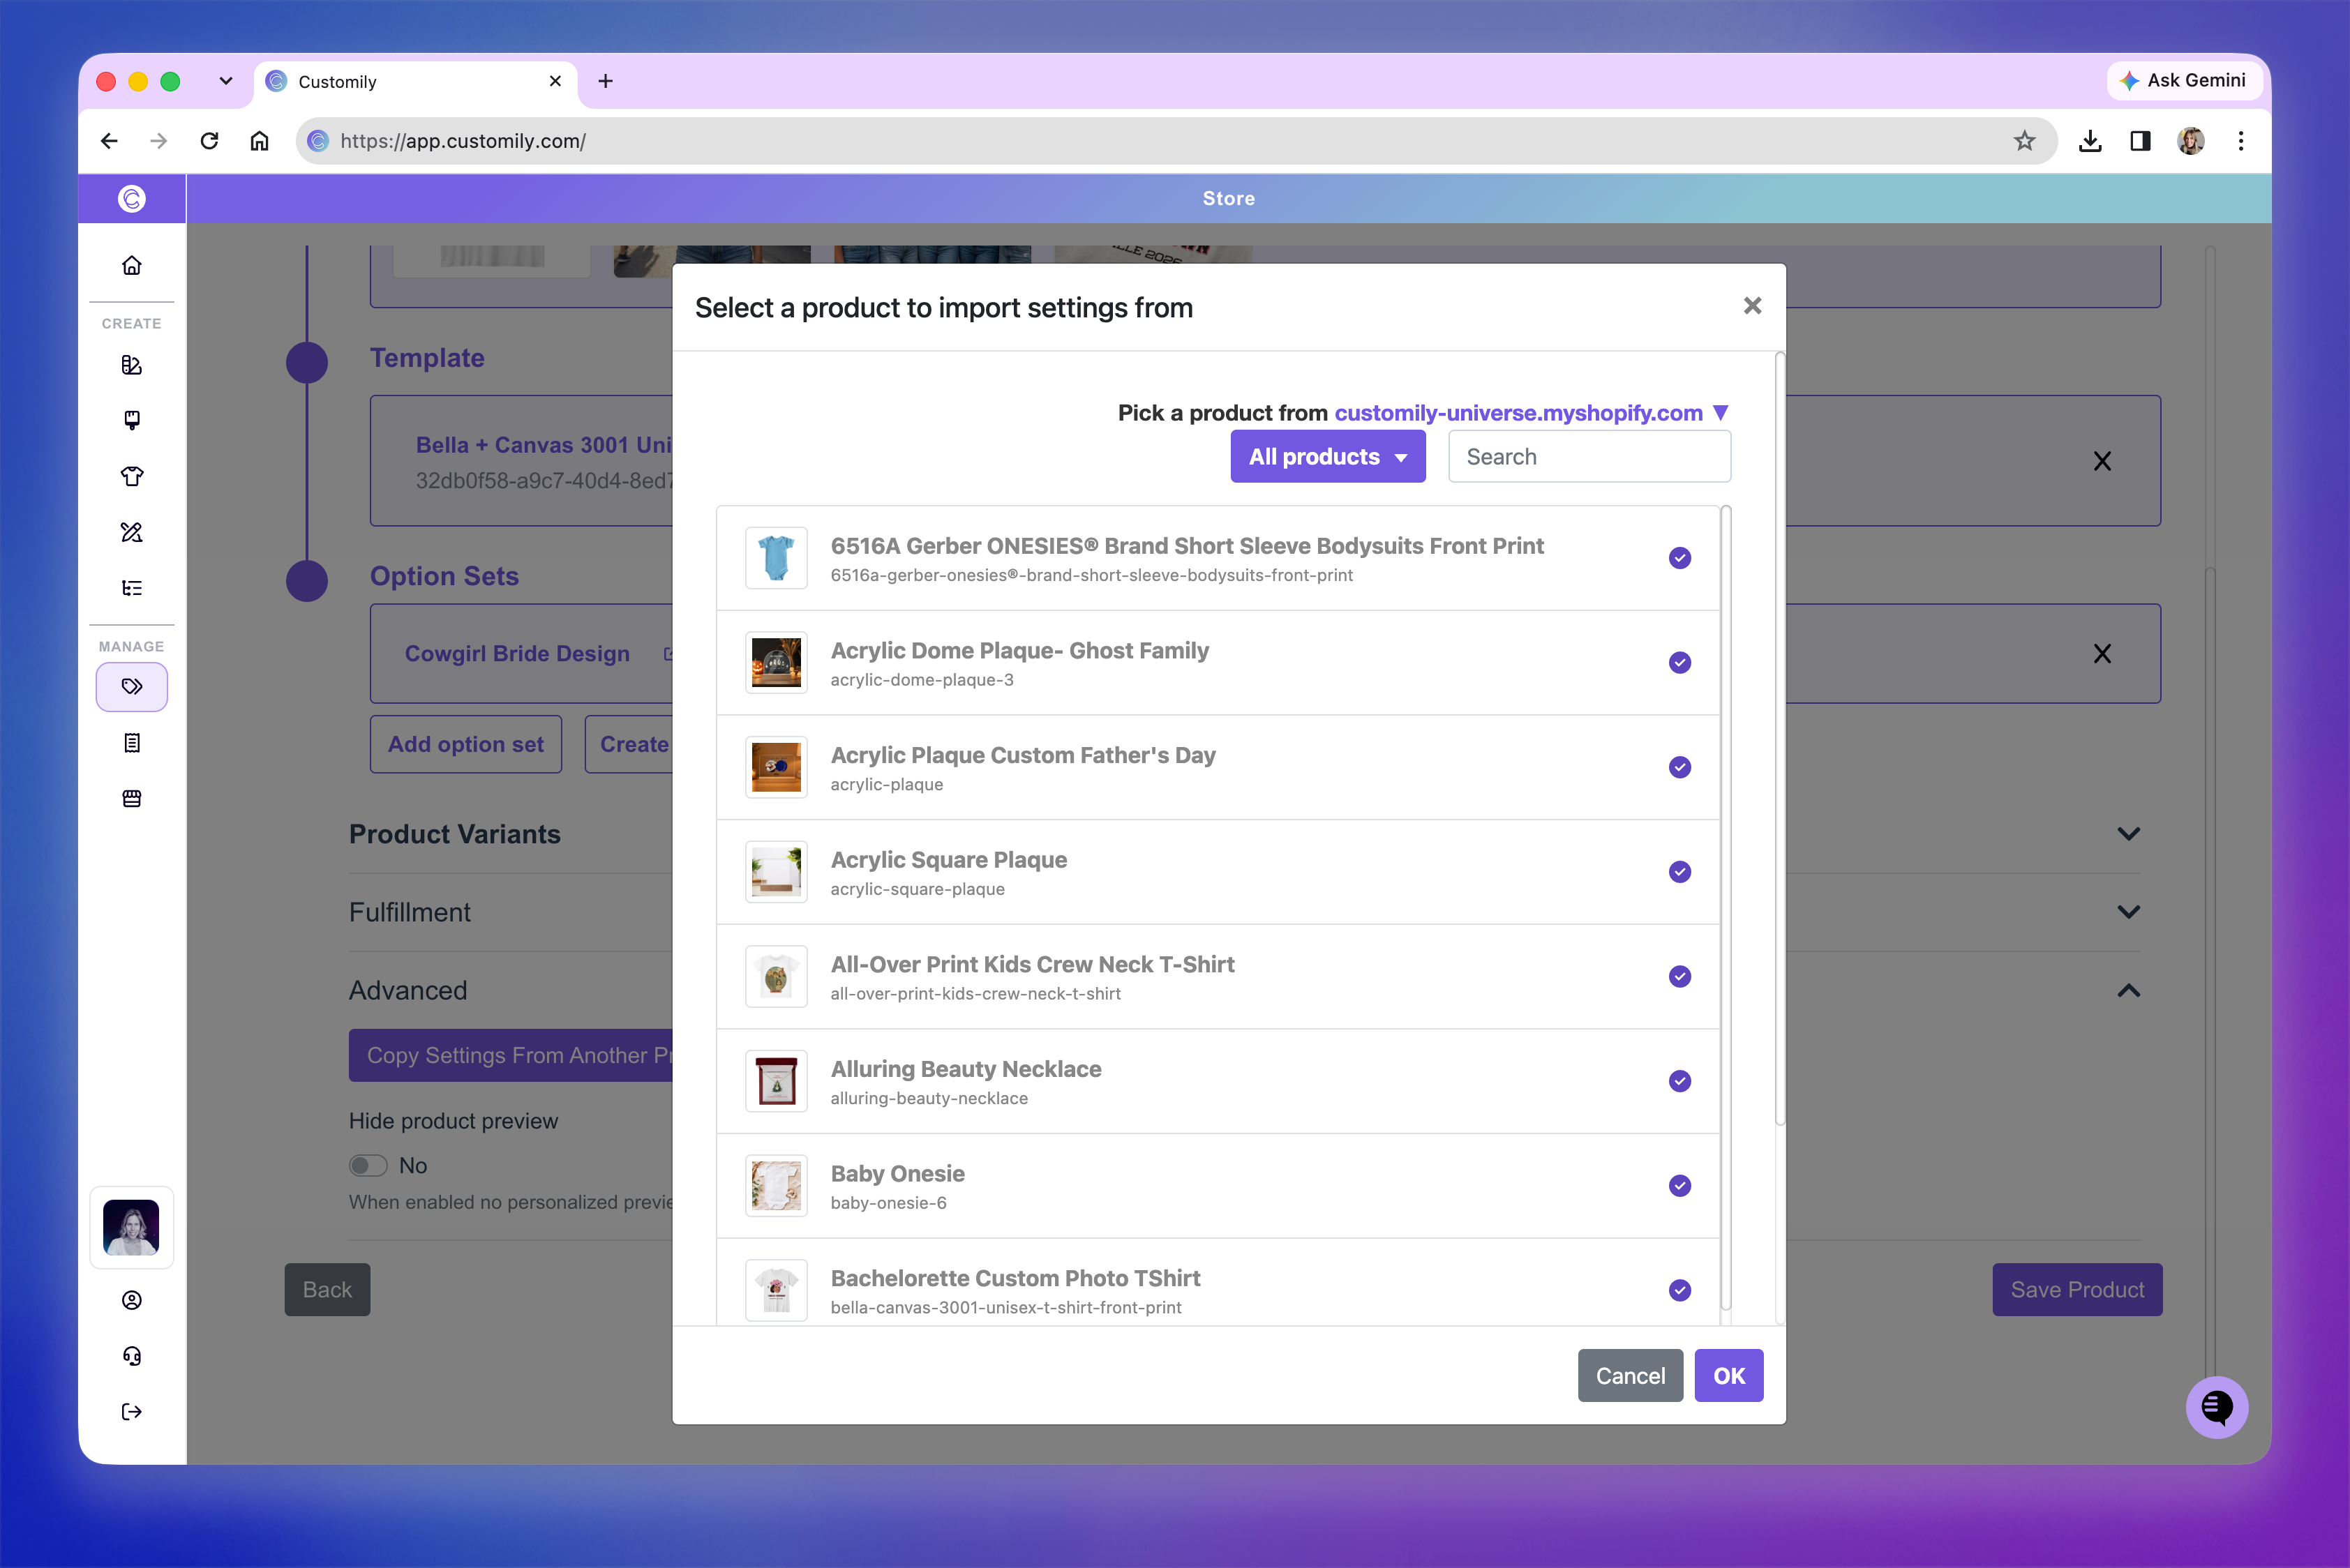Screen dimensions: 2350x1568
Task: Select the 6516A Gerber ONESIES product checkmark
Action: click(x=1679, y=558)
